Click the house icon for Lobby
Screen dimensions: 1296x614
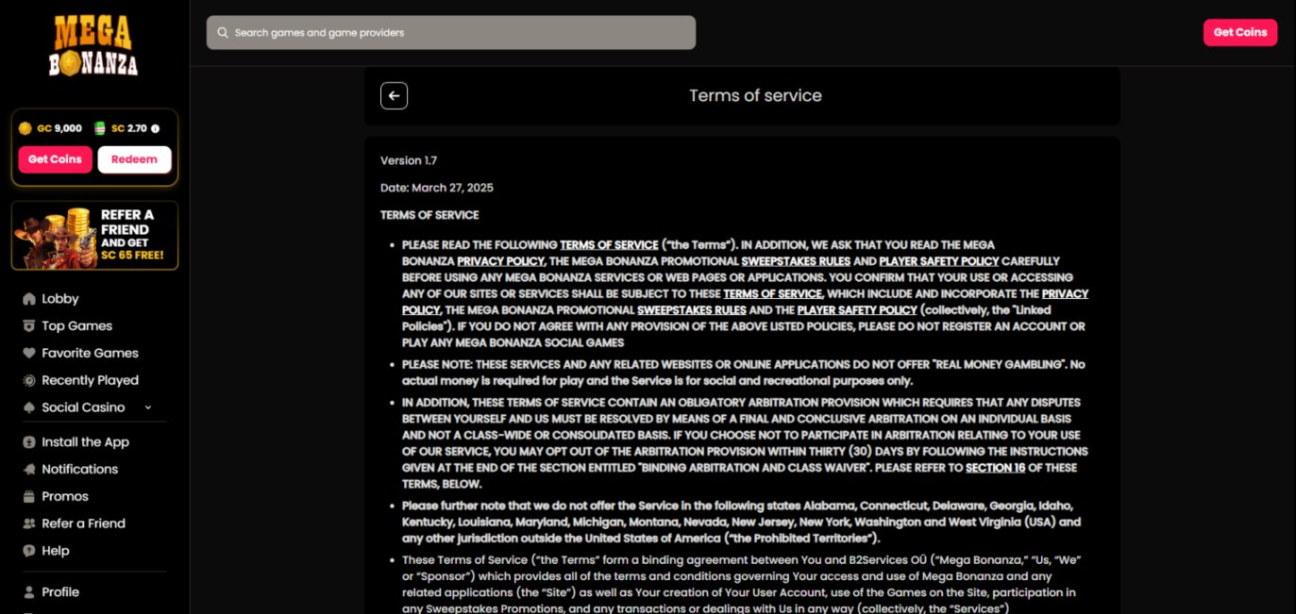pyautogui.click(x=29, y=299)
